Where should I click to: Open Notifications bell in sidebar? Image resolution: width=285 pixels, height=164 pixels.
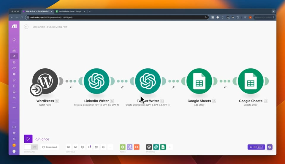point(14,139)
